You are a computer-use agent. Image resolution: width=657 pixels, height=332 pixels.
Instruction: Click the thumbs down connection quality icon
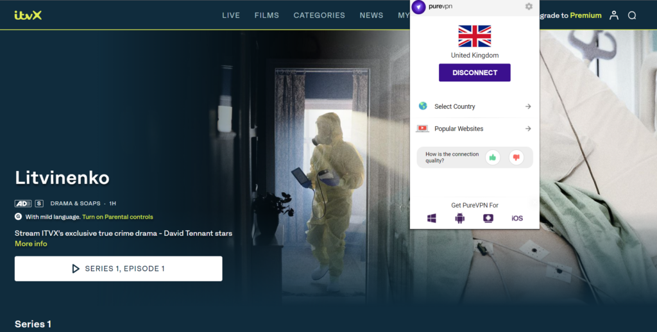coord(516,157)
